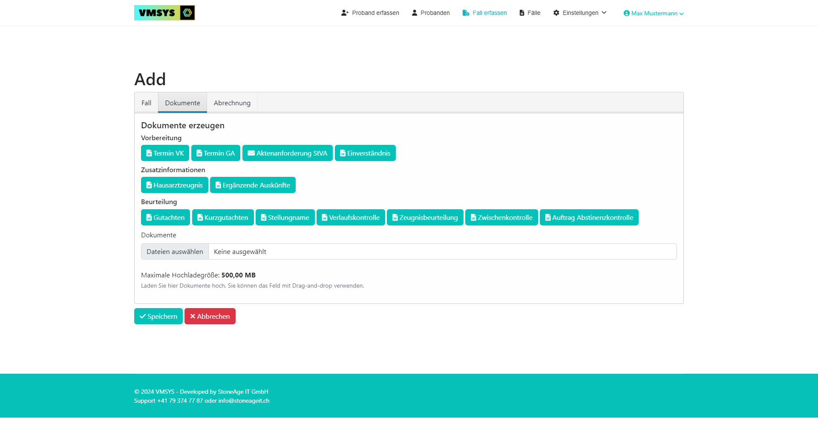Create the Termin VK document

click(165, 153)
